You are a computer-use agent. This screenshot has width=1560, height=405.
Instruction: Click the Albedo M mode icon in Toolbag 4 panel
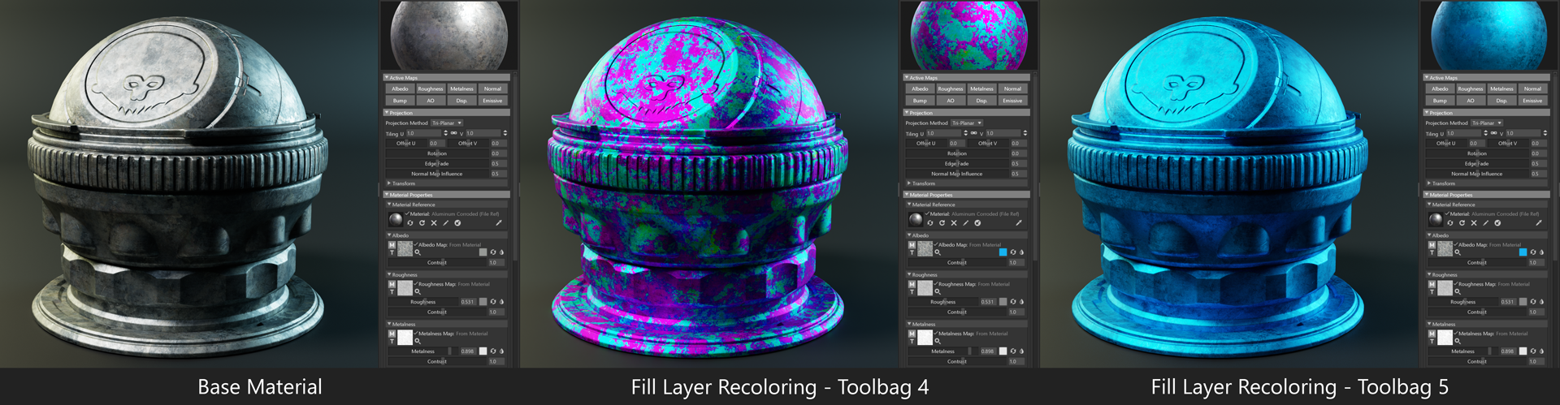(x=912, y=244)
